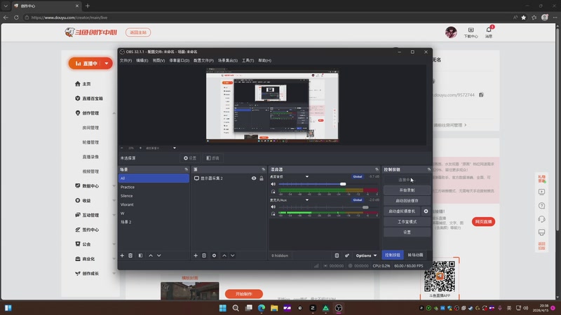Viewport: 561px width, 315px height.
Task: Click the 工作室模式 button
Action: click(x=407, y=222)
